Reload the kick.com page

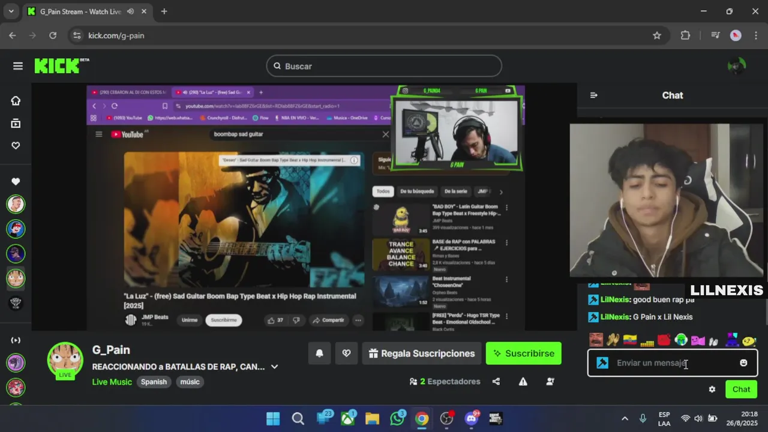(x=53, y=35)
